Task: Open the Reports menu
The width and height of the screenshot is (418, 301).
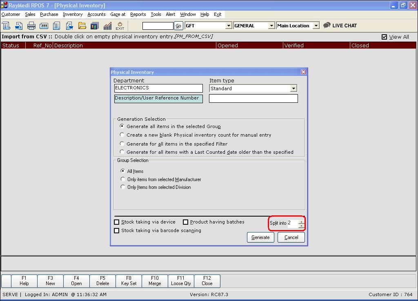Action: pos(138,14)
